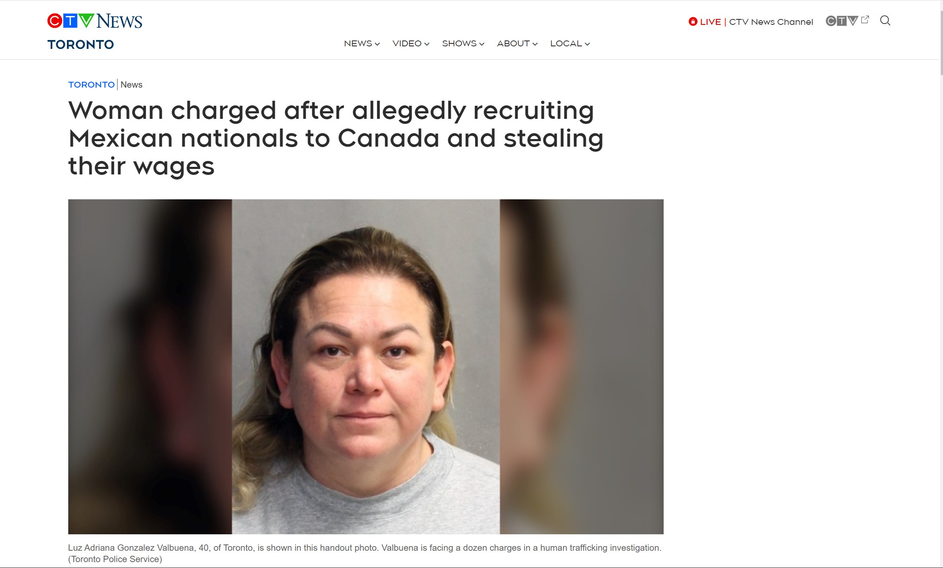Expand the VIDEO dropdown menu
943x568 pixels.
coord(411,43)
